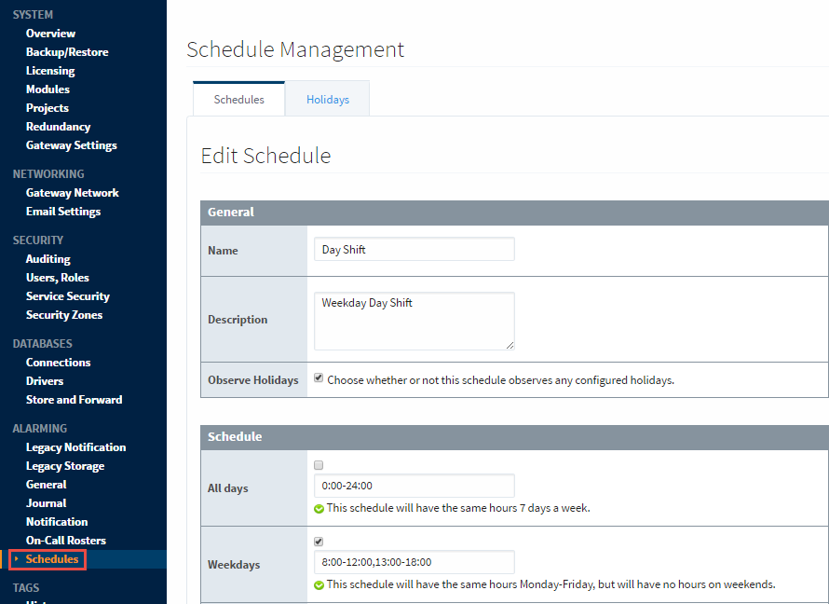Select the Schedules tab
Viewport: 829px width, 604px height.
tap(238, 98)
